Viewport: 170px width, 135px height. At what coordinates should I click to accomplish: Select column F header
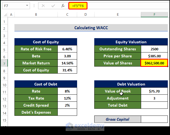(x=154, y=15)
